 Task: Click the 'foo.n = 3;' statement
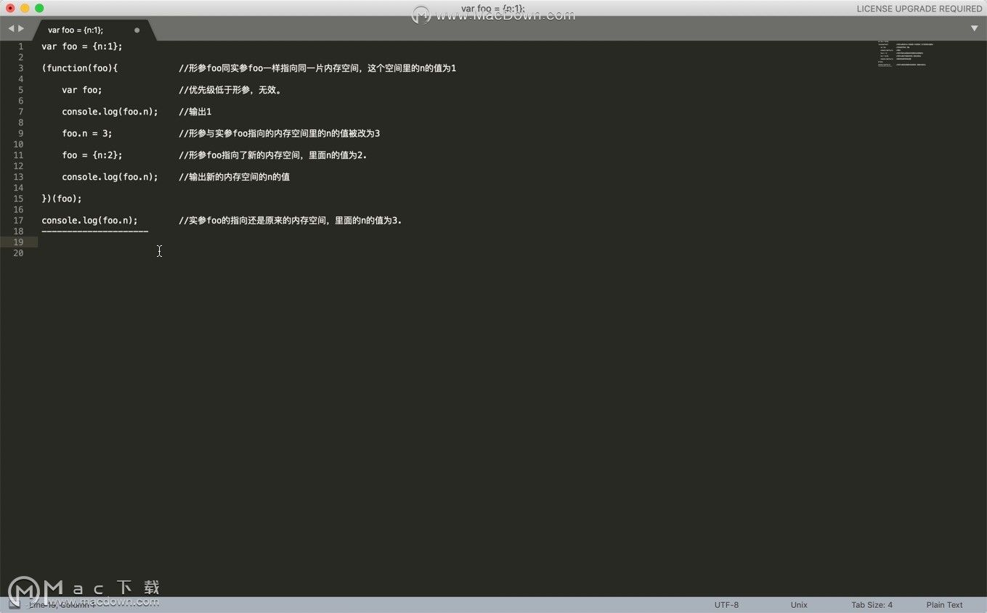click(87, 133)
